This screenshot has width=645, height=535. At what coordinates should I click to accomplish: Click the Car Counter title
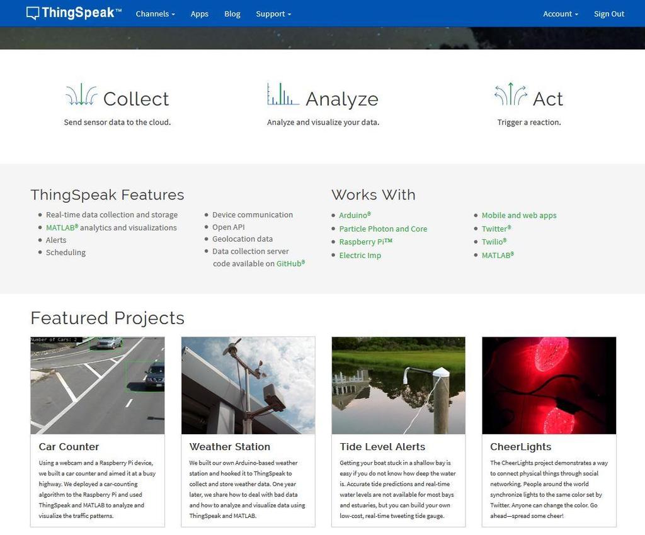point(69,447)
